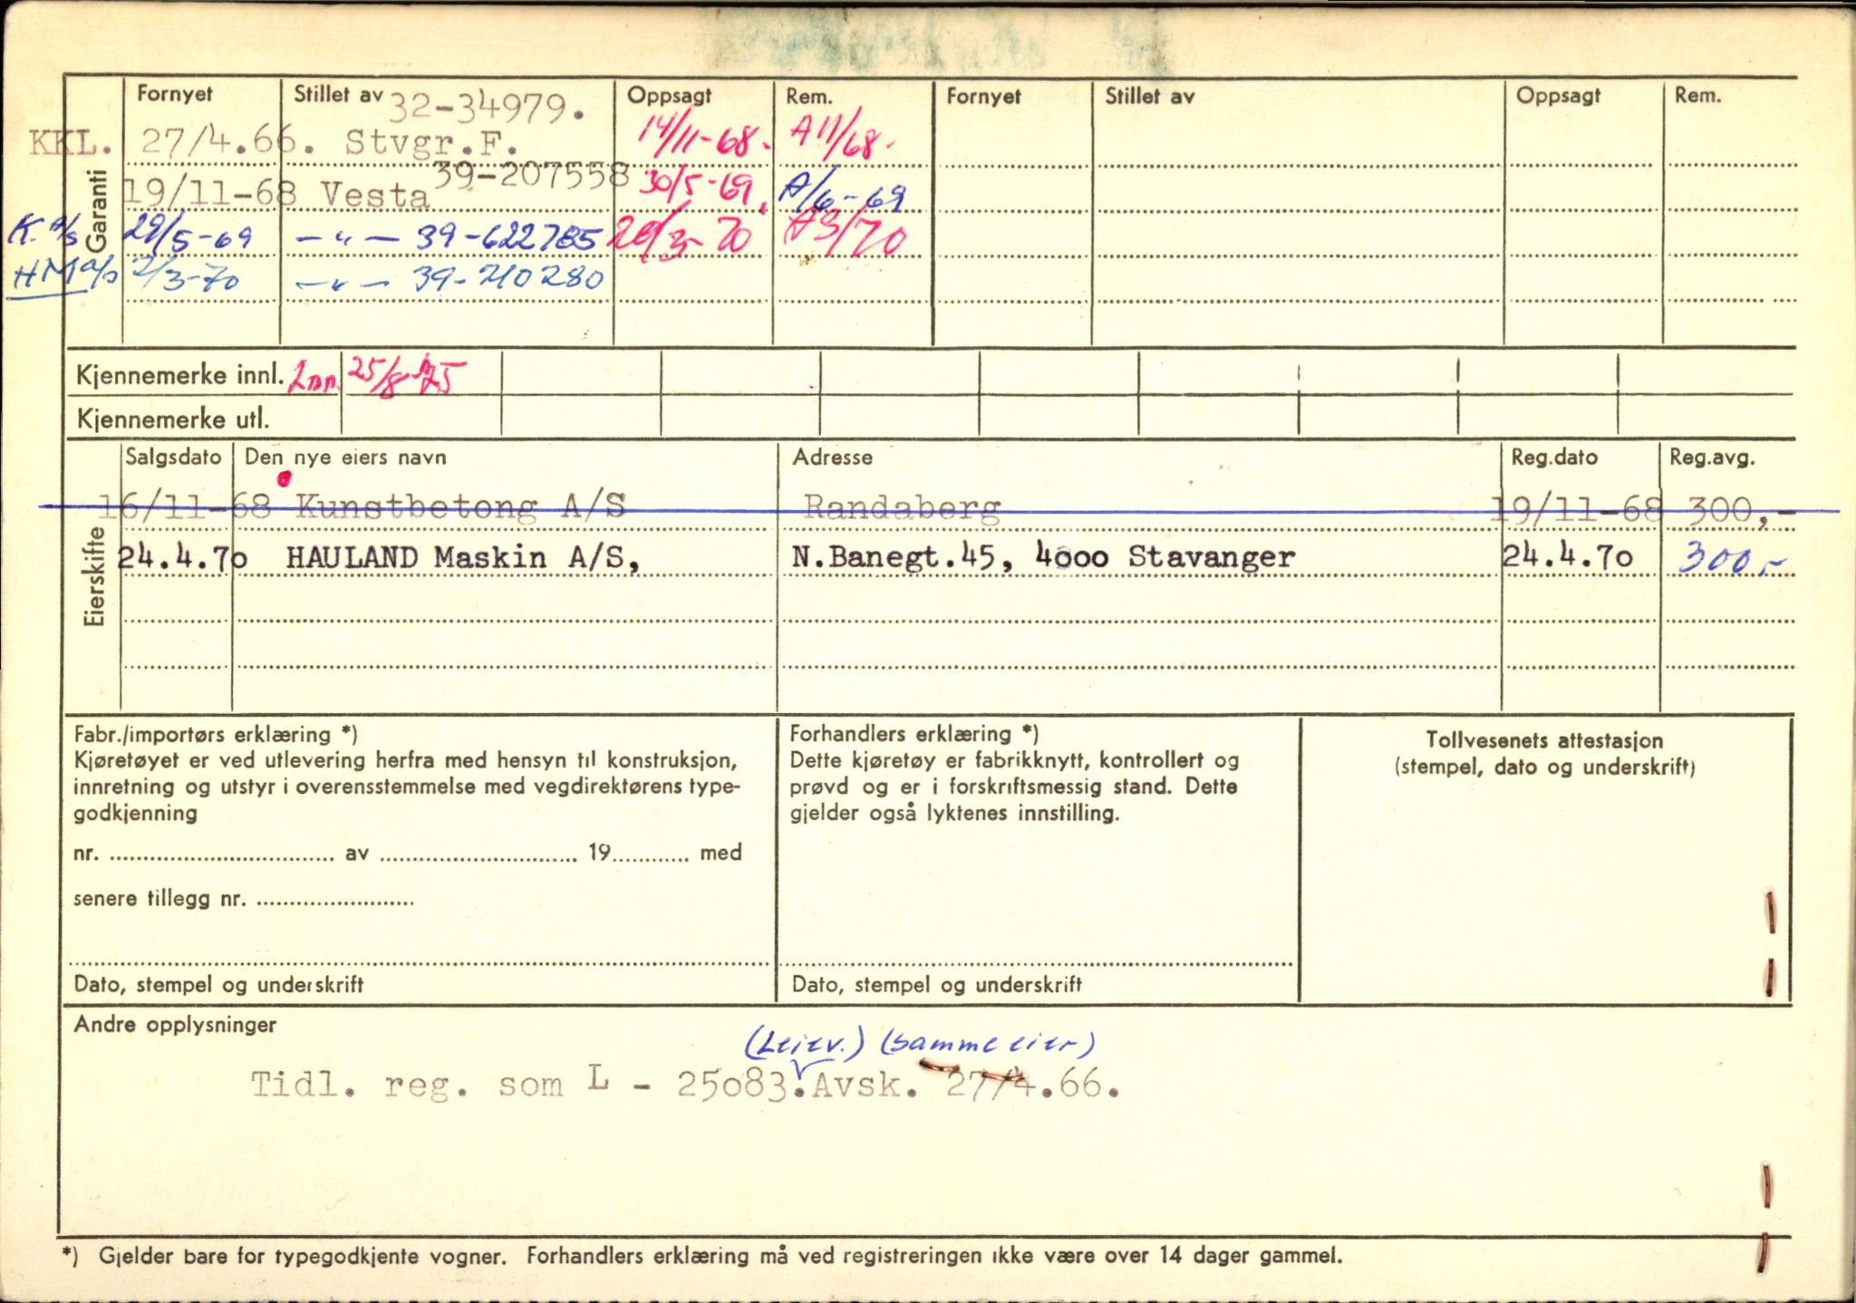This screenshot has height=1303, width=1856.
Task: Click the 'Kjennemerke innl.' label
Action: (179, 375)
